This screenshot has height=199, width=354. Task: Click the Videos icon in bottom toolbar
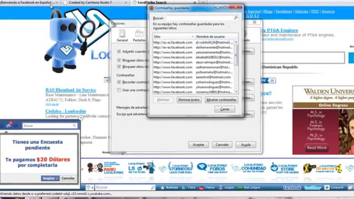point(201,187)
